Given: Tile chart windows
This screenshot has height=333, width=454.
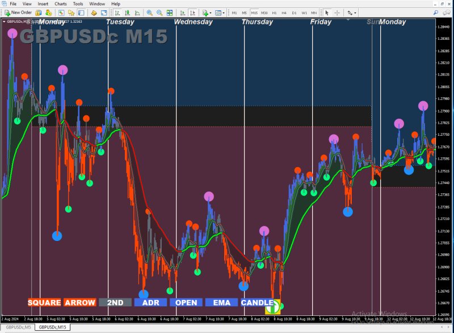Looking at the screenshot, I should pos(169,13).
